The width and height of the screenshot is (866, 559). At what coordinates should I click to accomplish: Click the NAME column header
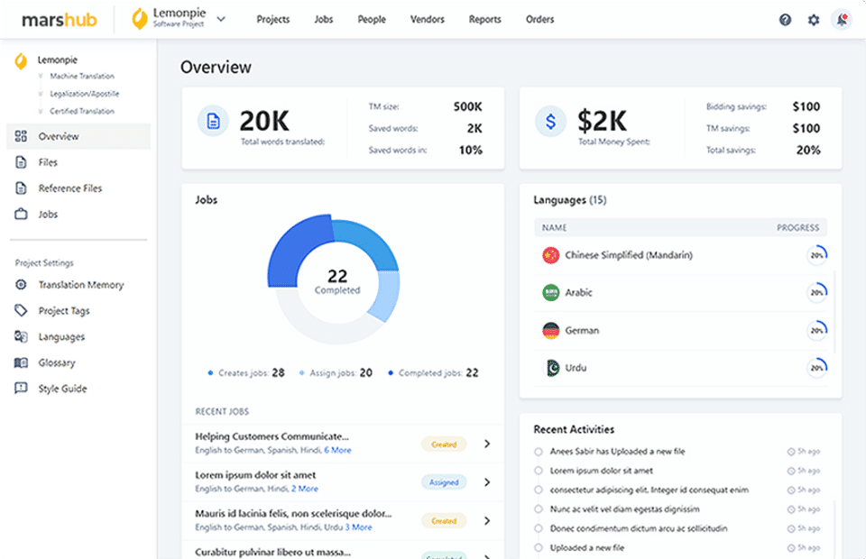coord(554,227)
